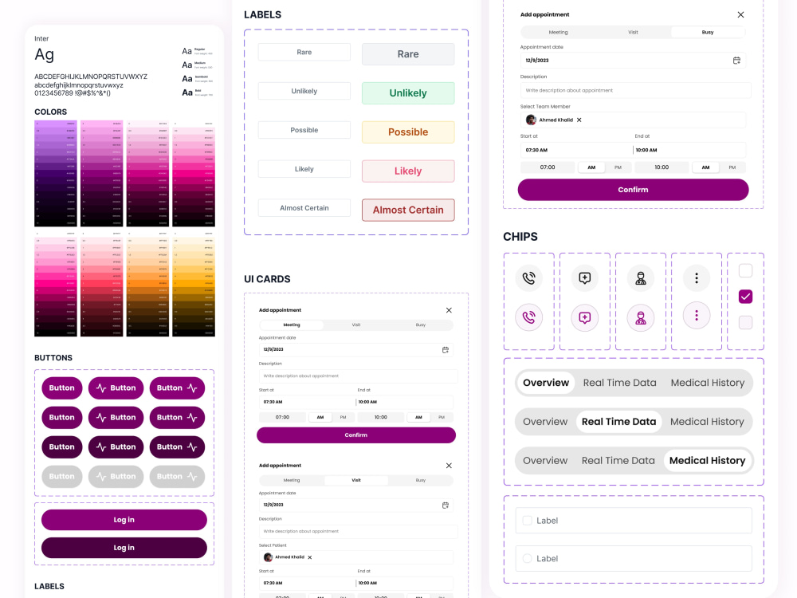797x598 pixels.
Task: Click the top-row Button with leading pulse icon
Action: (x=116, y=388)
